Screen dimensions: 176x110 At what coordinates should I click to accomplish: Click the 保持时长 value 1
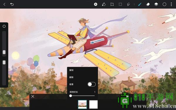click(x=95, y=92)
